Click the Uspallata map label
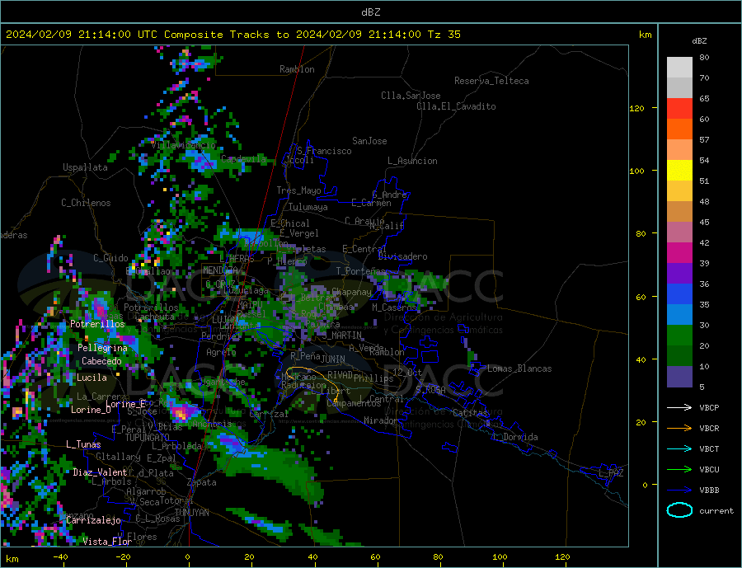This screenshot has width=742, height=568. 85,167
